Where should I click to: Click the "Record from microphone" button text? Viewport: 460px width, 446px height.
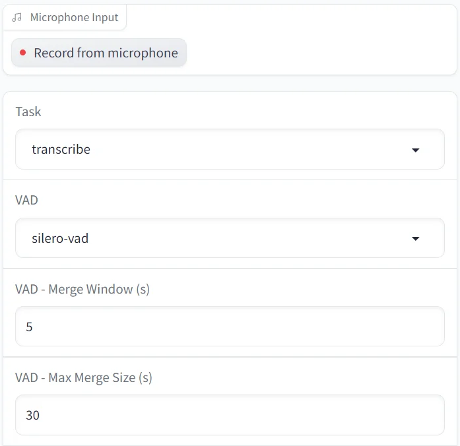(x=106, y=53)
